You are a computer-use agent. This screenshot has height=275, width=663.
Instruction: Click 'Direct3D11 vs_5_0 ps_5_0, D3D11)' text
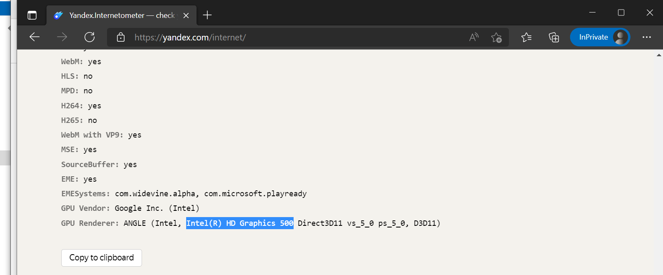coord(369,223)
